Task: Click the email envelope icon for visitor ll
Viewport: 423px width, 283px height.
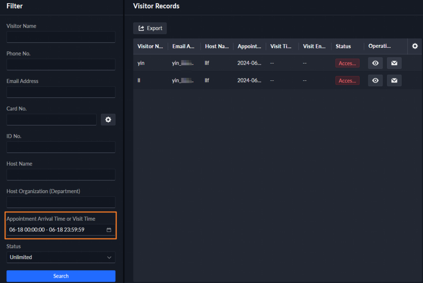Action: coord(394,80)
